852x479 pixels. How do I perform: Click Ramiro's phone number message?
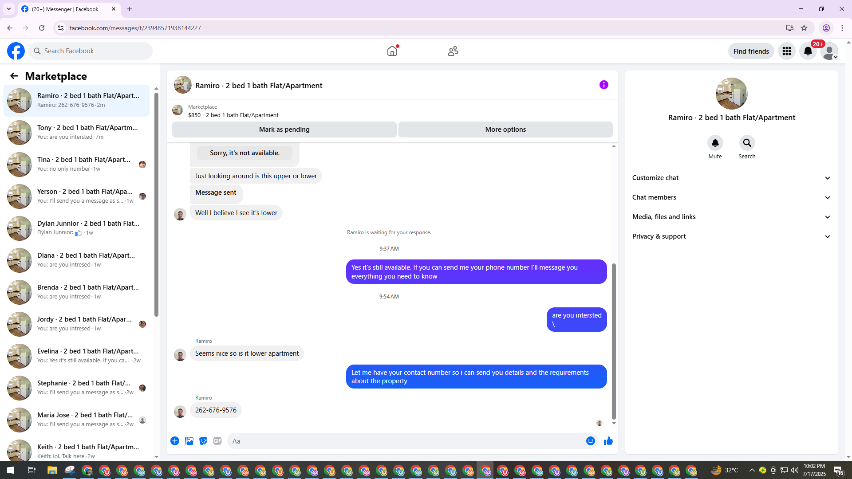[216, 410]
